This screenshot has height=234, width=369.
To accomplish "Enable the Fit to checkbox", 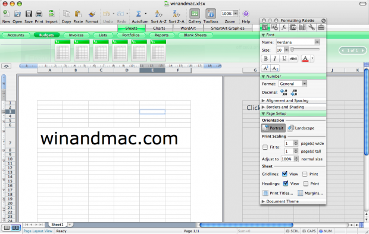I will tap(265, 147).
